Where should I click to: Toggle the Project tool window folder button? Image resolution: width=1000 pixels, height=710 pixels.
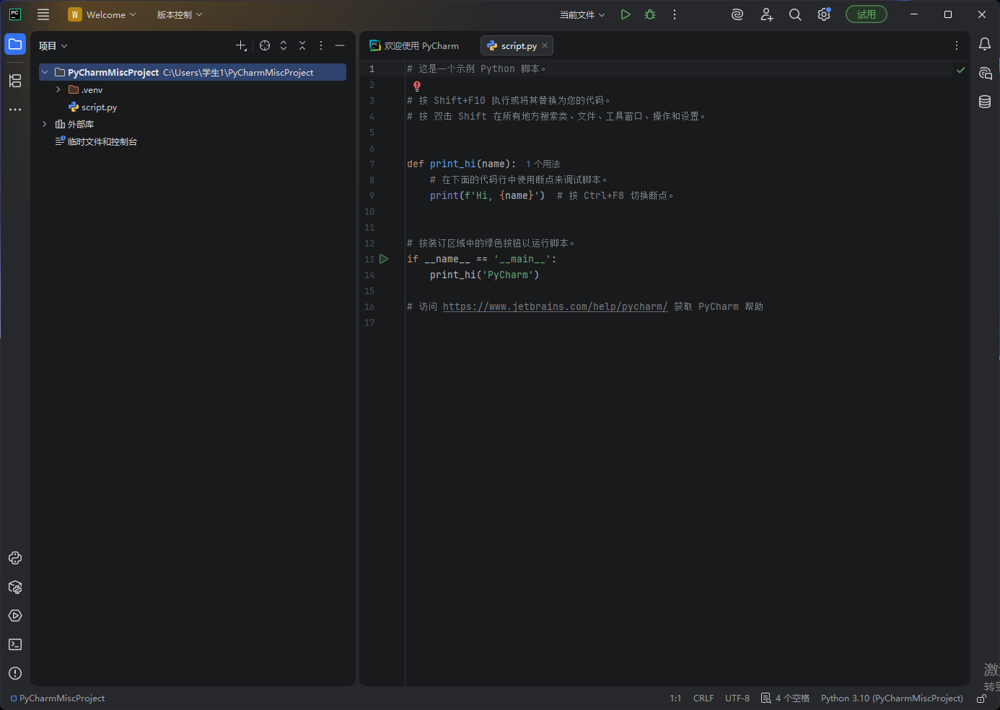coord(15,45)
